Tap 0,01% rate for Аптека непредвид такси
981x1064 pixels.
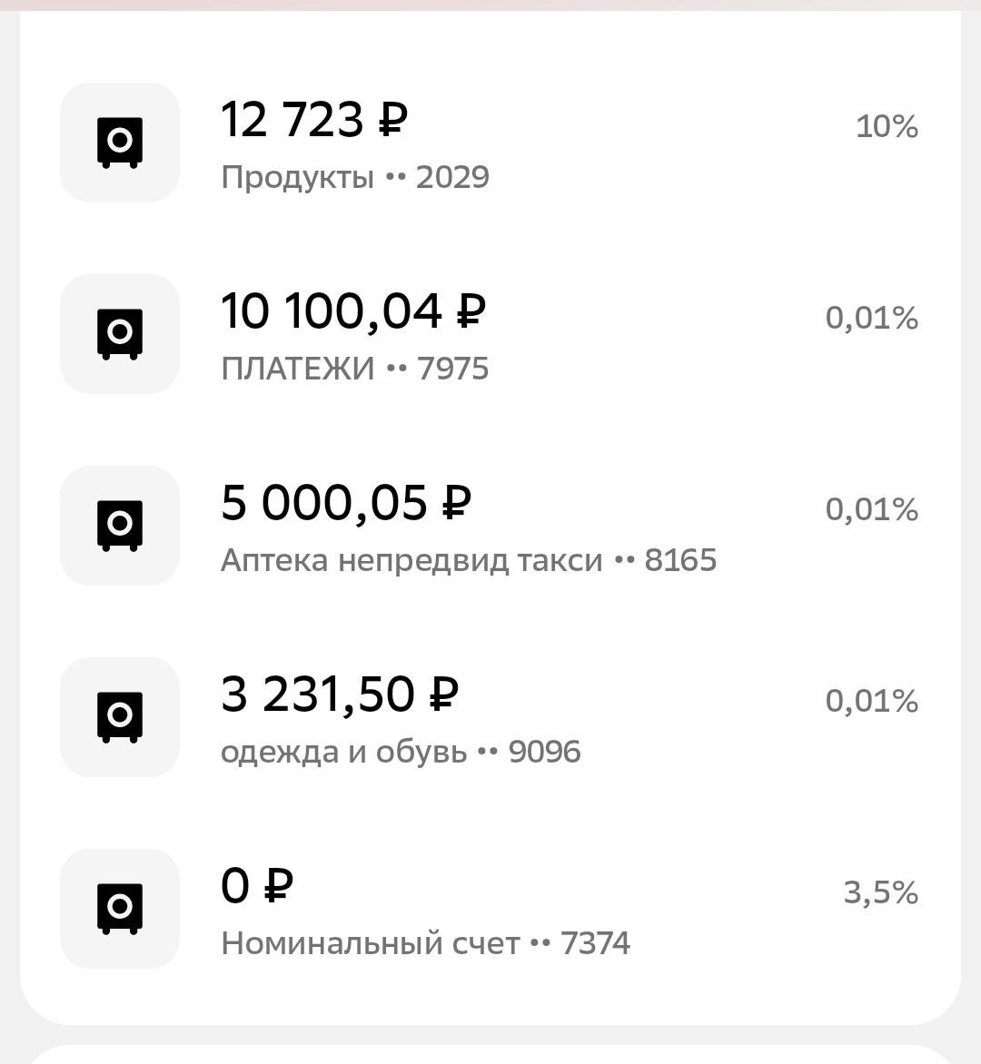click(x=871, y=510)
